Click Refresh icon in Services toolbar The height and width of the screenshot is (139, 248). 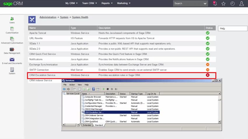tap(84, 89)
